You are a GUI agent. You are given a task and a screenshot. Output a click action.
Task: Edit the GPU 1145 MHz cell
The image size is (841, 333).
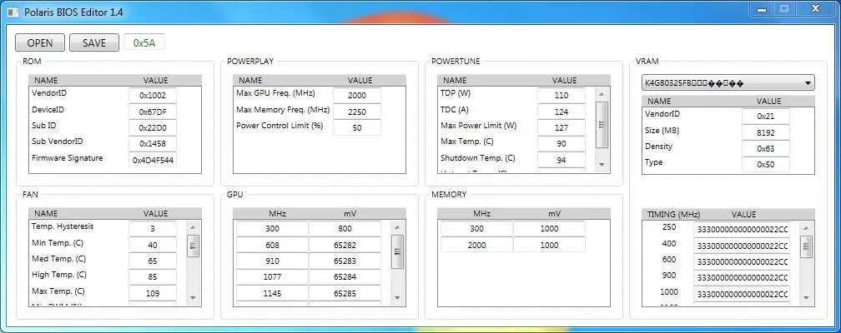272,293
